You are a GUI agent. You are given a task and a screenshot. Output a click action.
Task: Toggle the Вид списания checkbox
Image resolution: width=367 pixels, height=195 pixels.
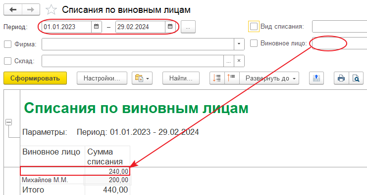[x=254, y=26]
